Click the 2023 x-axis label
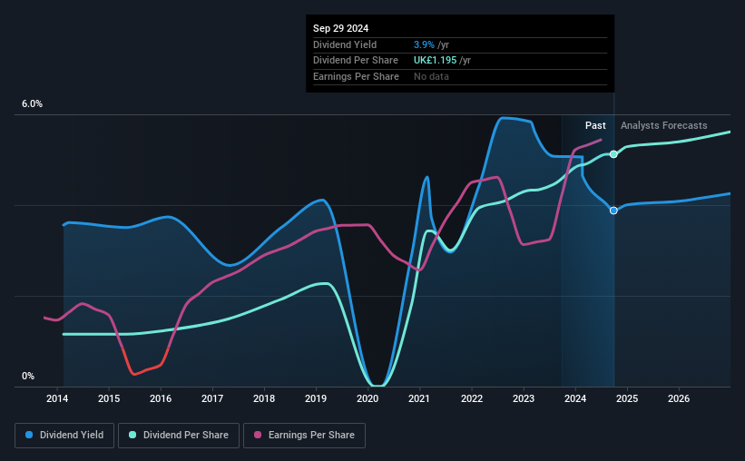745x461 pixels. (524, 398)
